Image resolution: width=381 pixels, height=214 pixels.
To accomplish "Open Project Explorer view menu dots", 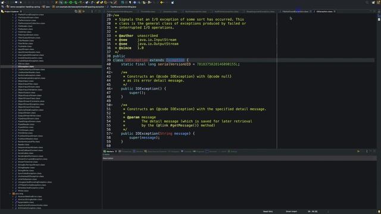I will pos(92,11).
